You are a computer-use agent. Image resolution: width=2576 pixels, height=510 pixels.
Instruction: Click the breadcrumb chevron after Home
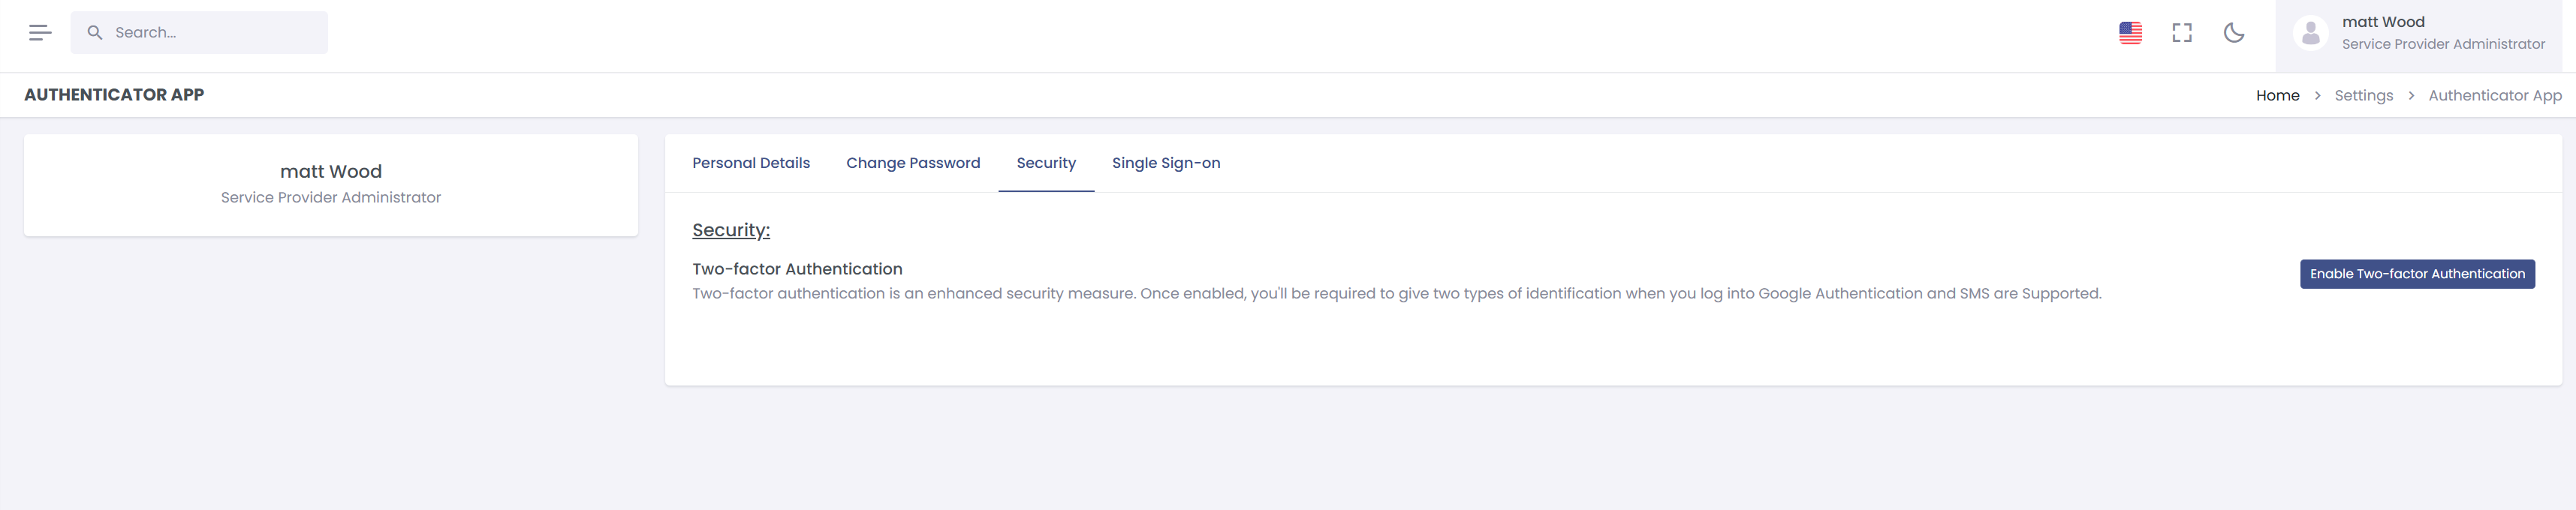(2317, 94)
